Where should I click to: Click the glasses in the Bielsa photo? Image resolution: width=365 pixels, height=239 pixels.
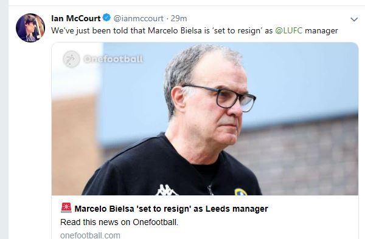click(220, 98)
